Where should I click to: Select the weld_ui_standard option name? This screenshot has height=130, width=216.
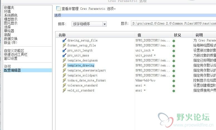coord(81,90)
